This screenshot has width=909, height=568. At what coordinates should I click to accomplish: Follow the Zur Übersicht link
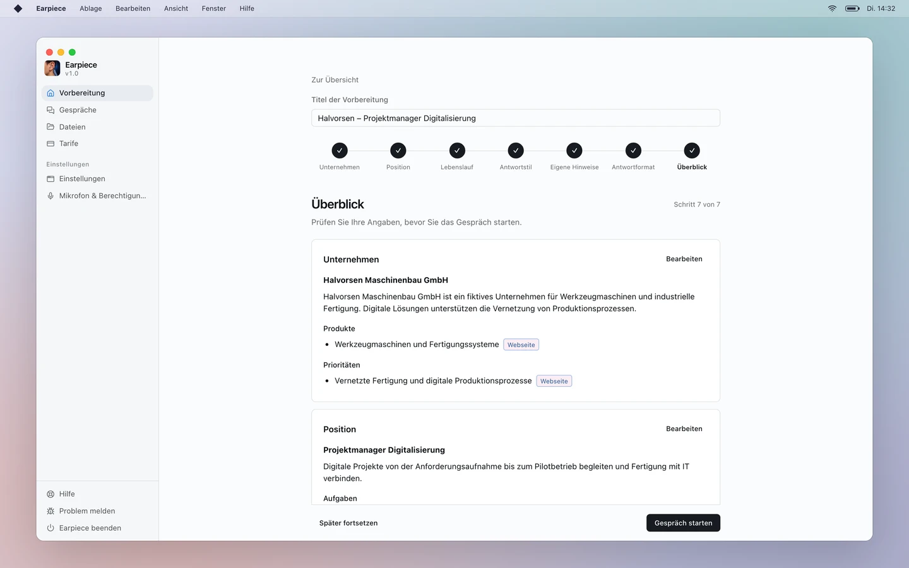tap(335, 80)
